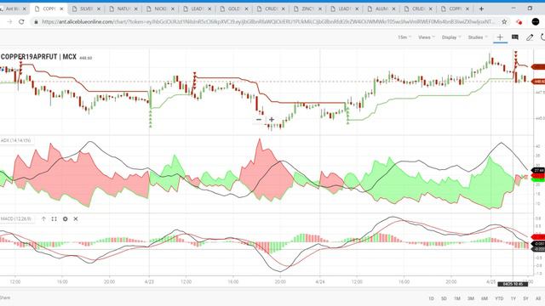Screen dimensions: 545x306
Task: Open the black profile avatar icon
Action: click(x=536, y=22)
